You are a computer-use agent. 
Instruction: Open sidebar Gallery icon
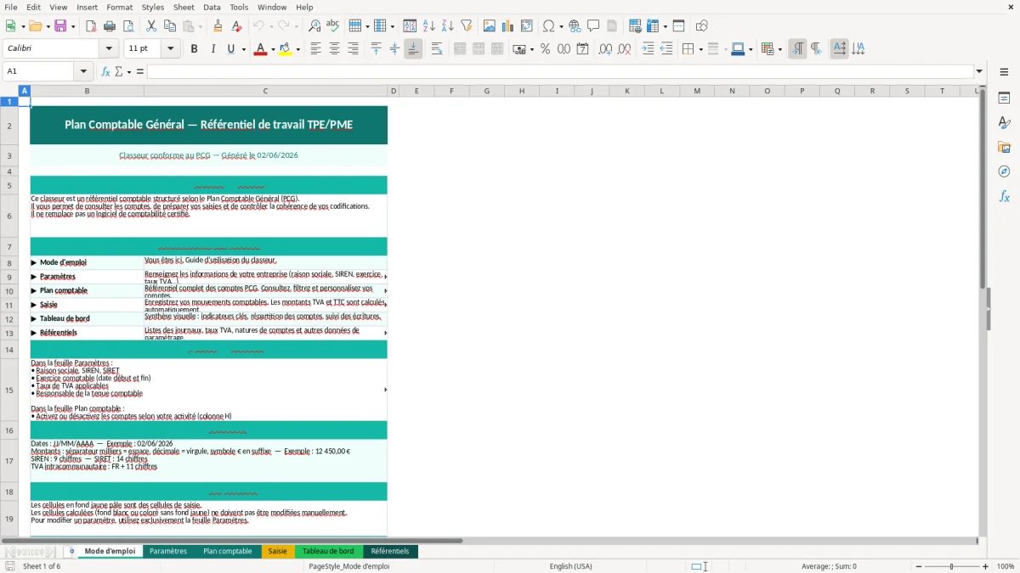(1004, 148)
